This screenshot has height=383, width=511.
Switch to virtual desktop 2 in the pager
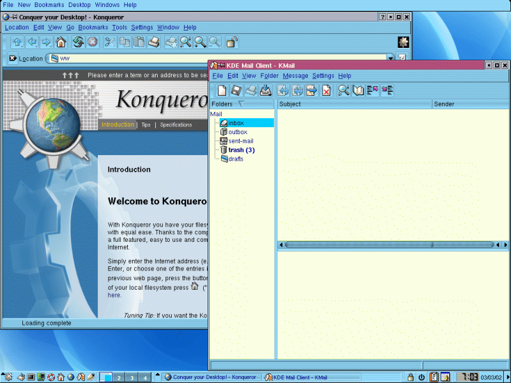click(x=119, y=377)
